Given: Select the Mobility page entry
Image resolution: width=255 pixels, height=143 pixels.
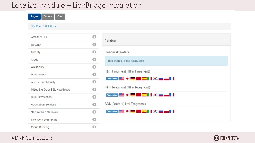Looking at the screenshot, I should pyautogui.click(x=63, y=52).
